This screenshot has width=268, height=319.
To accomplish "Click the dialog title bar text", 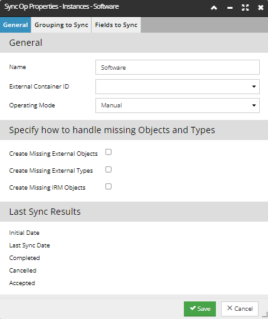I will [62, 6].
